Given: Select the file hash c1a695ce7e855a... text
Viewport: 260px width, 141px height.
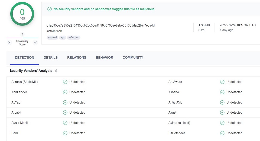Looking at the screenshot, I should point(100,25).
